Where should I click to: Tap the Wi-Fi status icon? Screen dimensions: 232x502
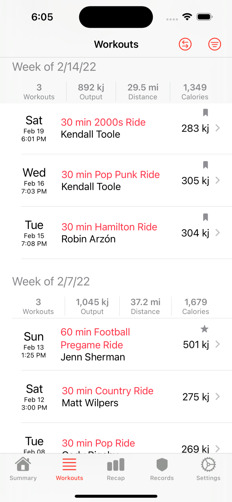pyautogui.click(x=187, y=17)
